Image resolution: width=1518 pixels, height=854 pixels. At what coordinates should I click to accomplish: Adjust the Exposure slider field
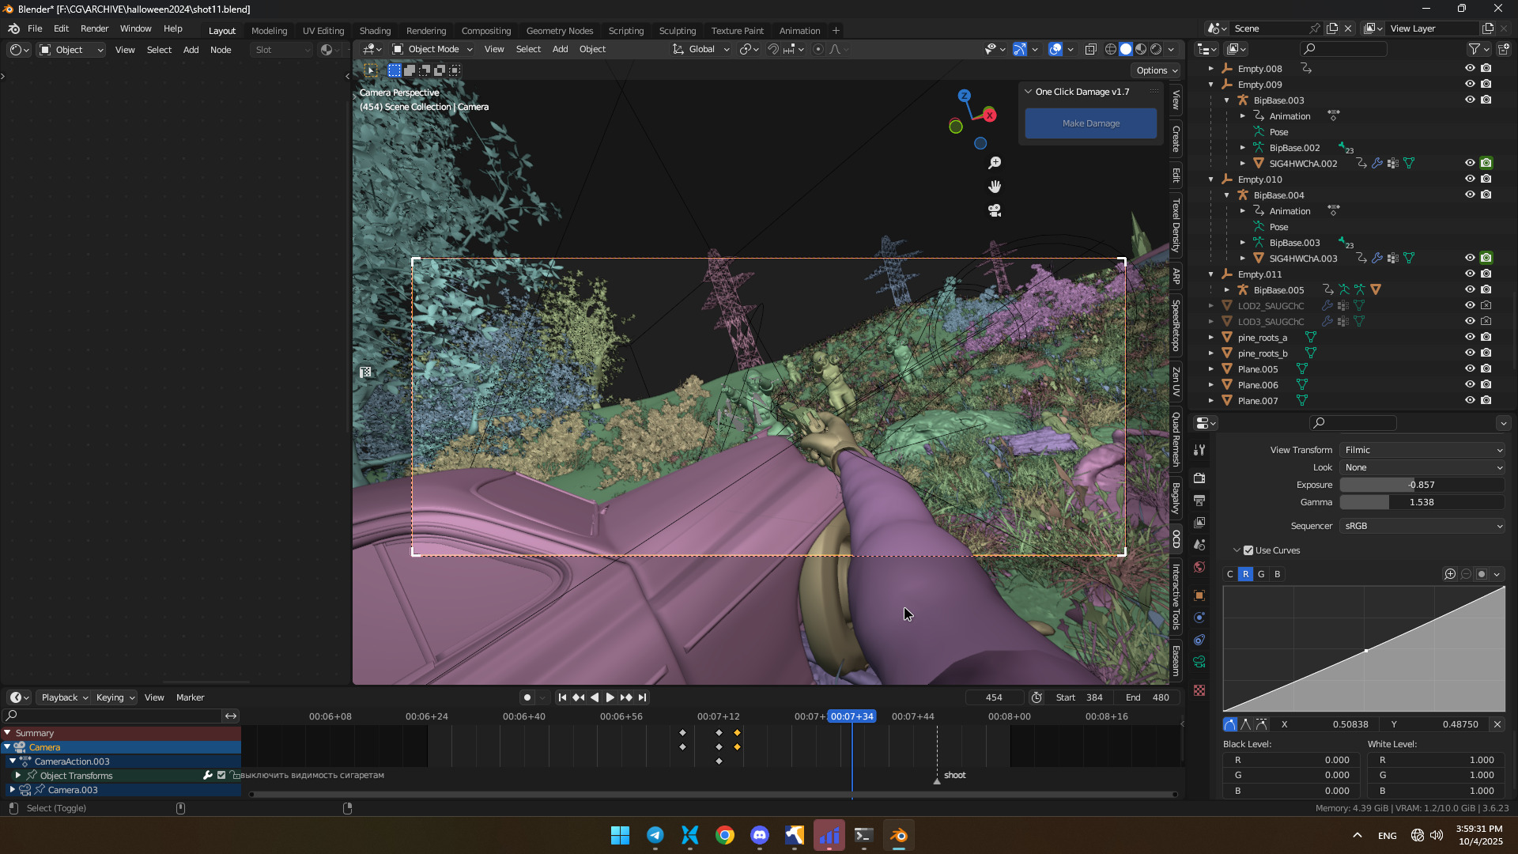coord(1422,485)
